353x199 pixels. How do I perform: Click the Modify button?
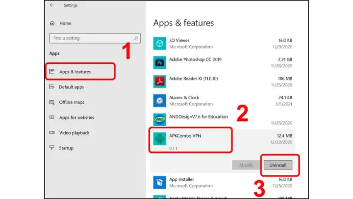(x=246, y=165)
